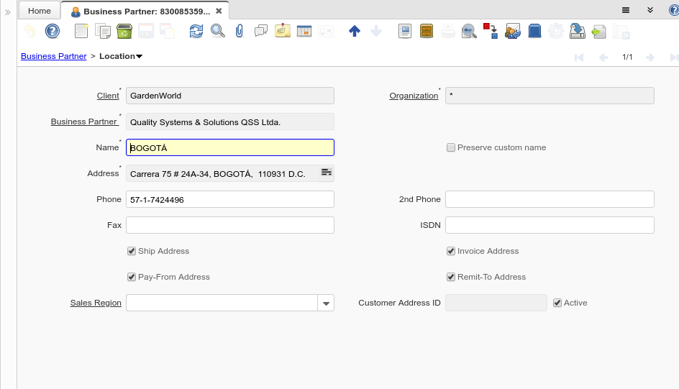Open the double-chevron menu at top right

(x=650, y=10)
